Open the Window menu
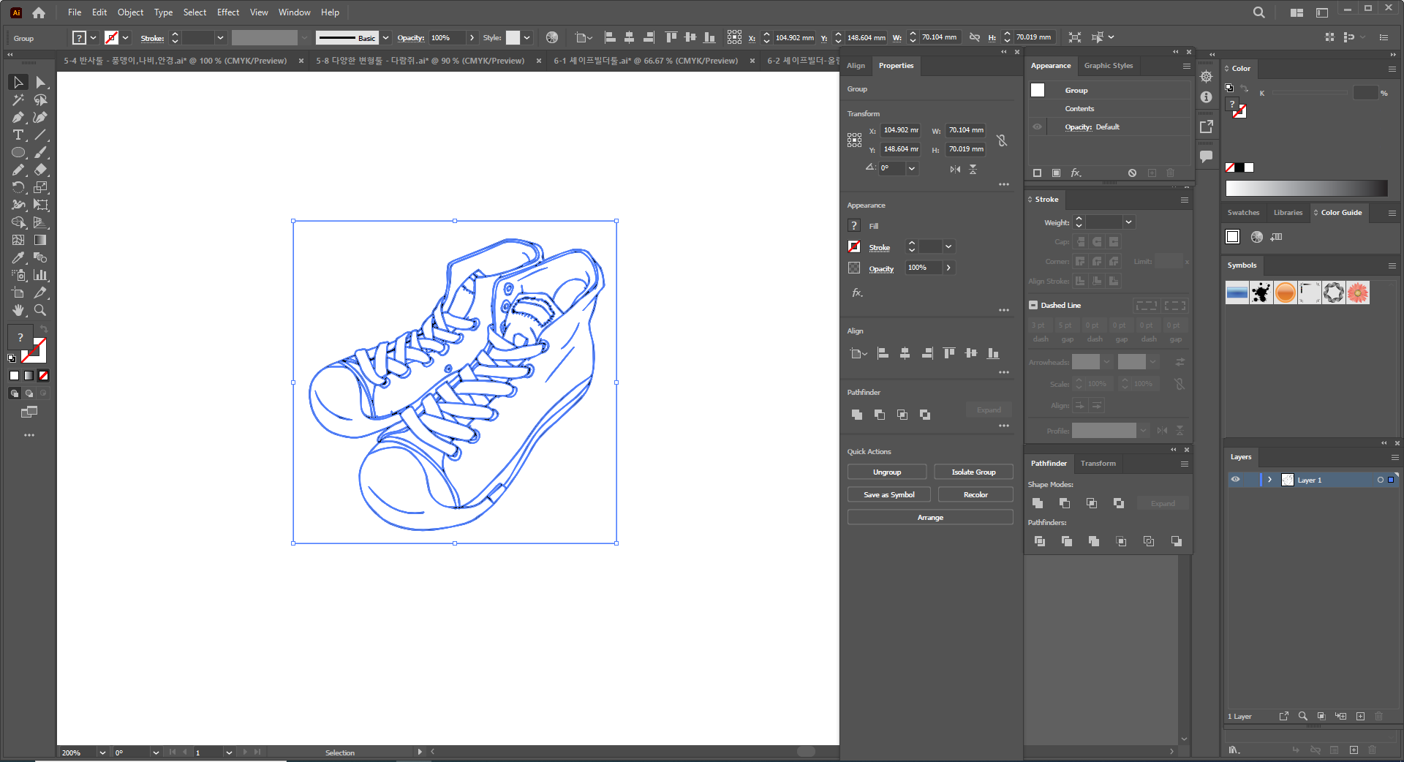The width and height of the screenshot is (1404, 762). 294,12
